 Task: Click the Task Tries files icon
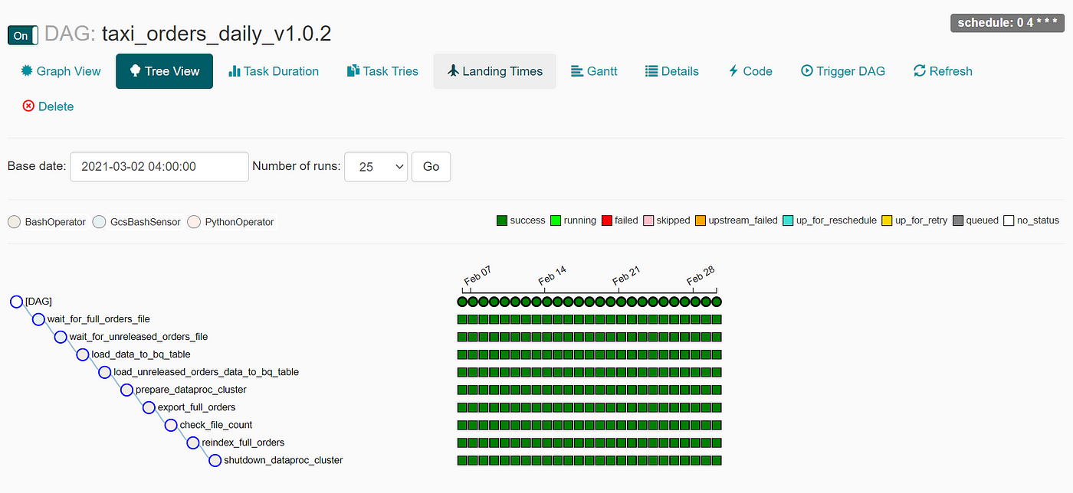tap(353, 71)
